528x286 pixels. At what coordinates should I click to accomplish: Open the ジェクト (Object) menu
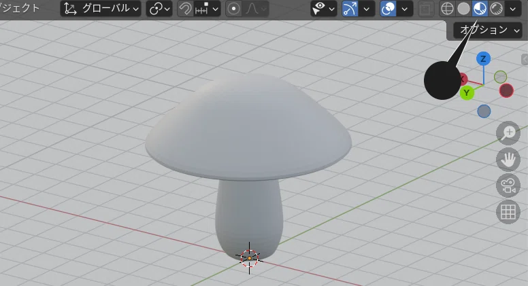20,8
